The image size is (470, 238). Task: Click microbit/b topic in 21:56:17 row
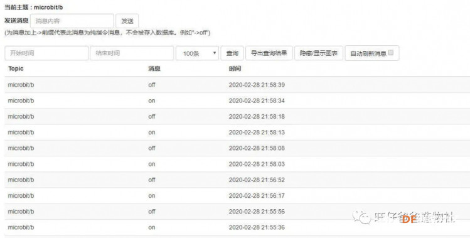point(21,196)
